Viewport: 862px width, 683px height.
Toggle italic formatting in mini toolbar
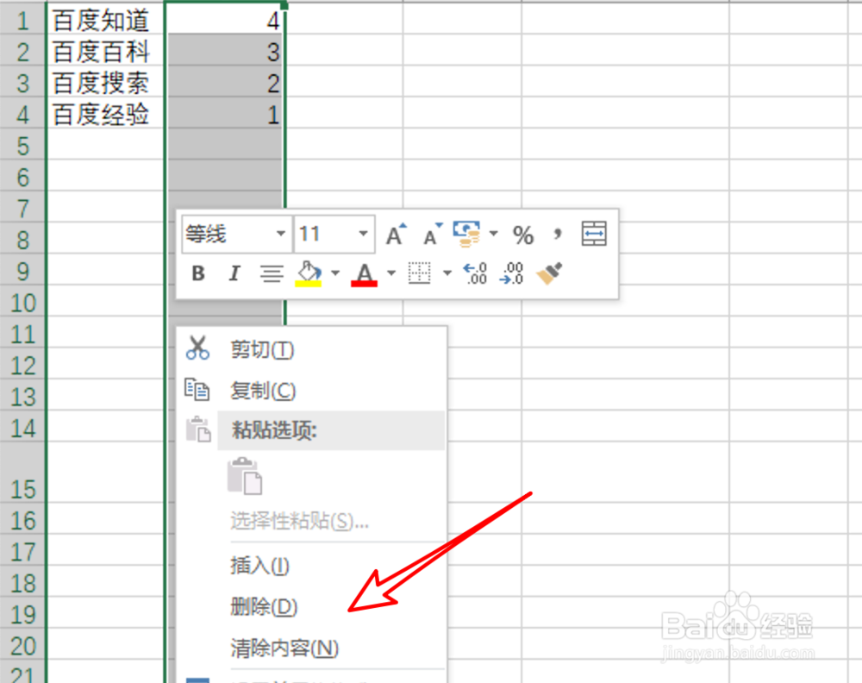tap(234, 273)
